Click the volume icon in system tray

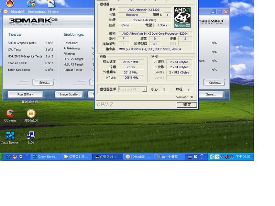[227, 157]
